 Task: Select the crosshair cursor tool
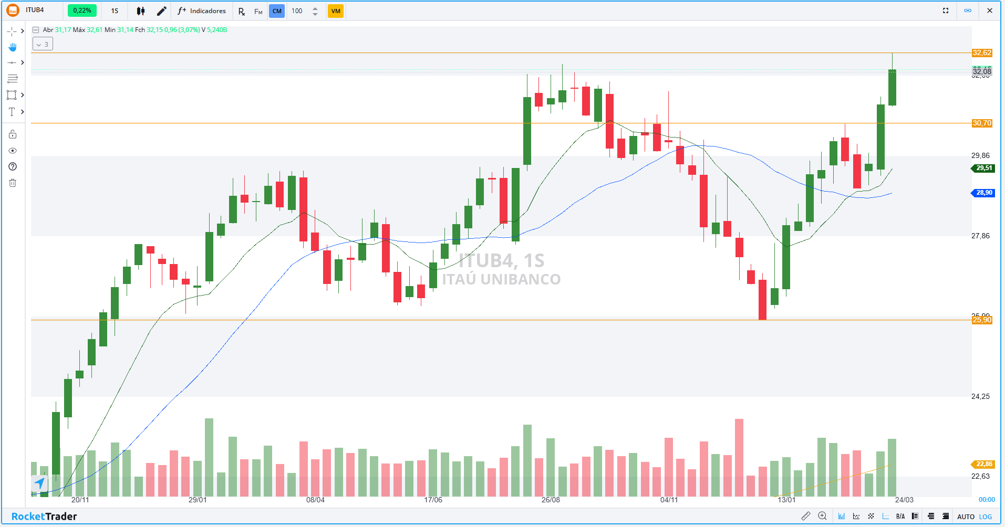pos(13,31)
